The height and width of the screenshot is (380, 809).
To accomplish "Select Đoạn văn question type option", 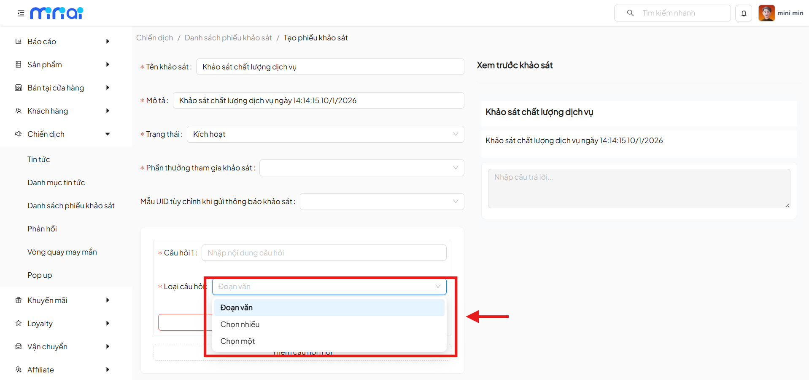I will [237, 308].
